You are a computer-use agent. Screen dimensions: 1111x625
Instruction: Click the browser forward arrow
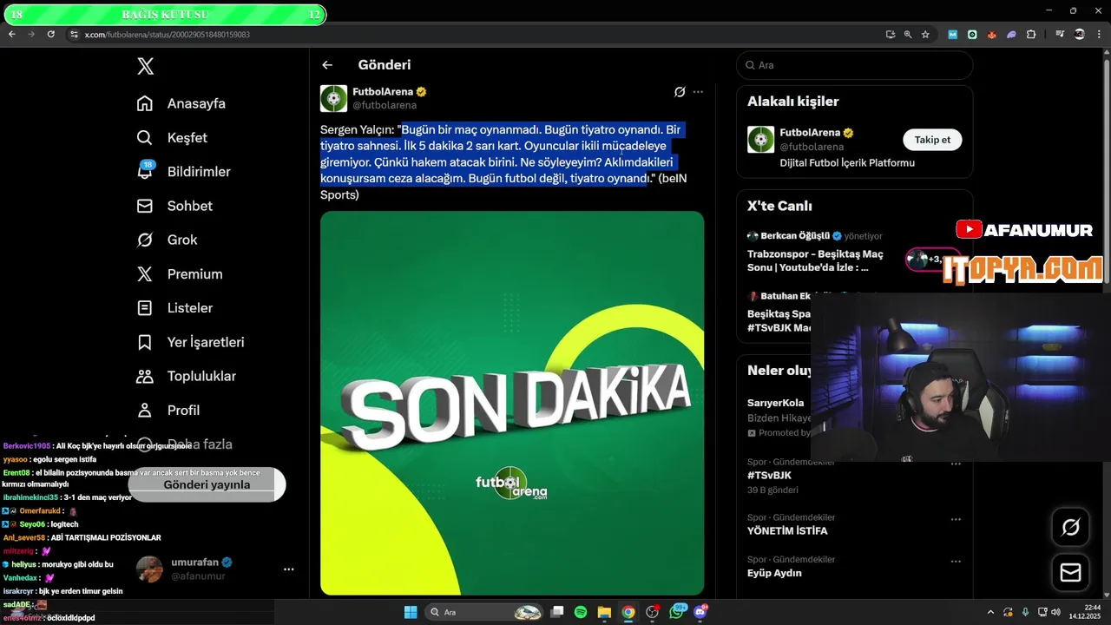point(31,34)
